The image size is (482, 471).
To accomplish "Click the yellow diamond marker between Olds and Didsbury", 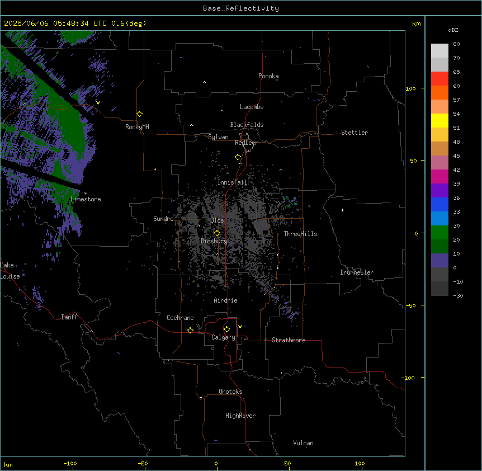I will tap(217, 233).
